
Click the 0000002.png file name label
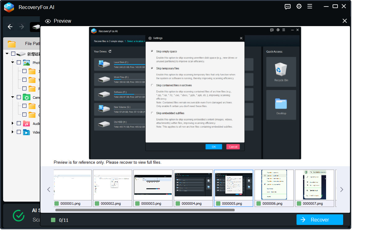tap(111, 204)
